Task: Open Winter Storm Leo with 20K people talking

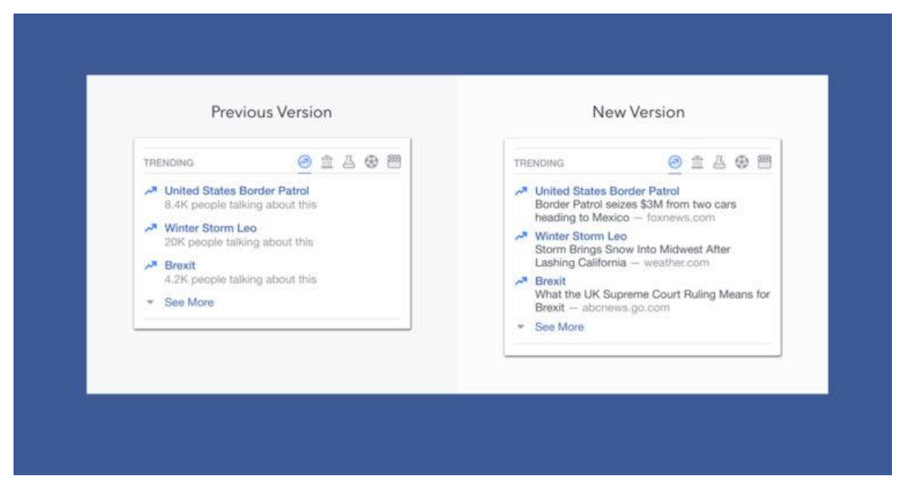Action: point(210,228)
